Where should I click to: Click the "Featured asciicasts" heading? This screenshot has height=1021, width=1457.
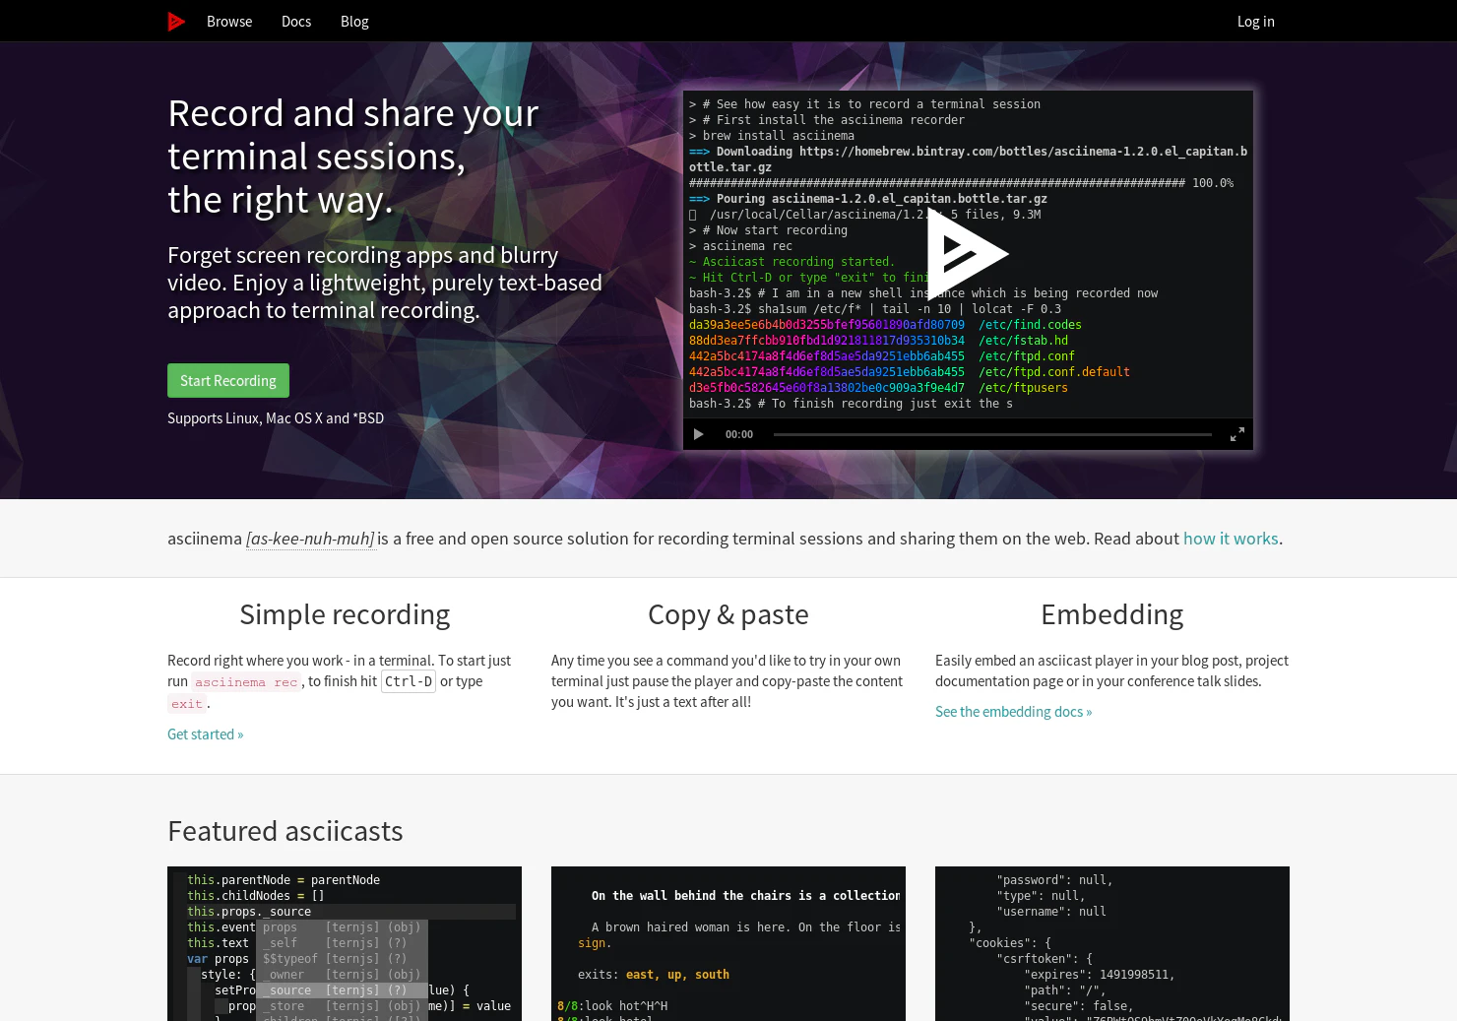pos(285,831)
